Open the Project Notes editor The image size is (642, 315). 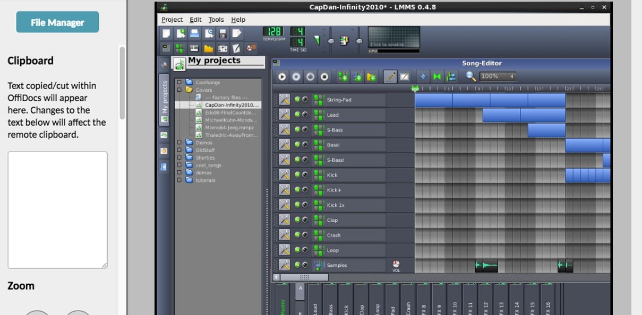click(236, 47)
